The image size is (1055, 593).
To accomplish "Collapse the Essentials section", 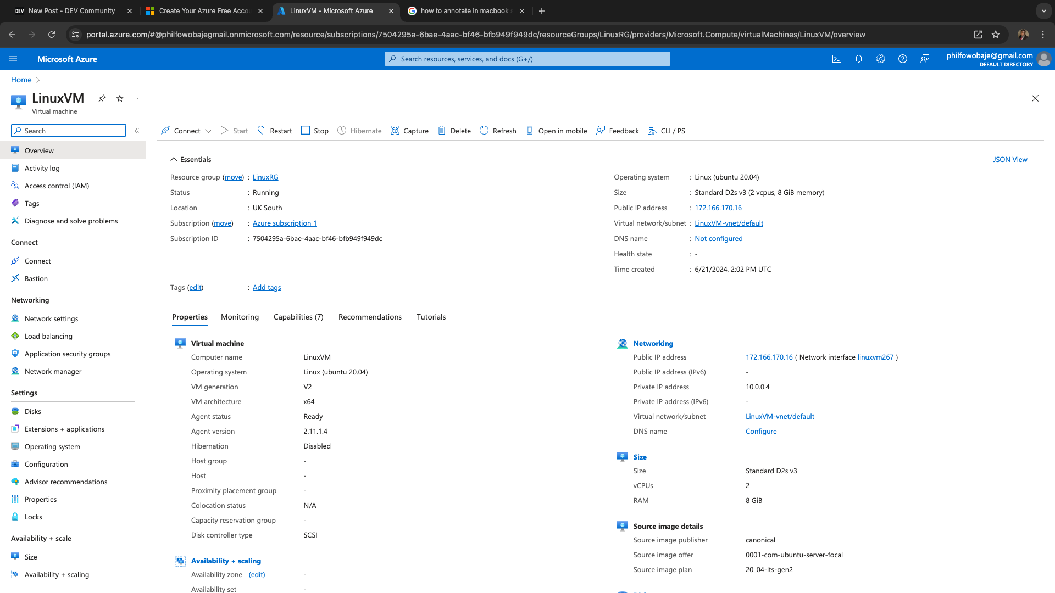I will 174,159.
